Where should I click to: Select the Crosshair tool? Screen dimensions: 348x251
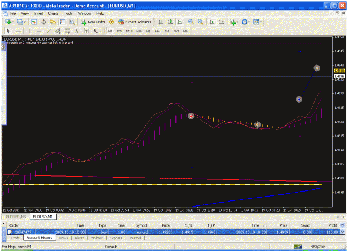point(18,31)
